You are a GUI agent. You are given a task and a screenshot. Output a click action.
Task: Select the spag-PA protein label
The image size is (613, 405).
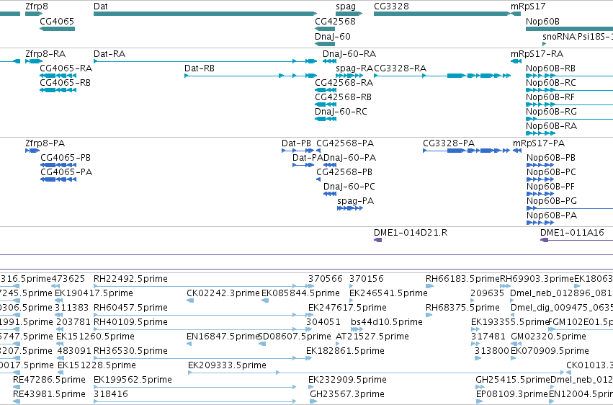356,201
